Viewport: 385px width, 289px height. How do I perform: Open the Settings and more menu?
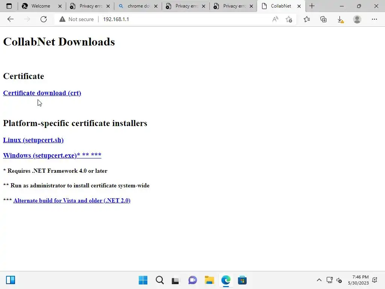click(x=374, y=19)
